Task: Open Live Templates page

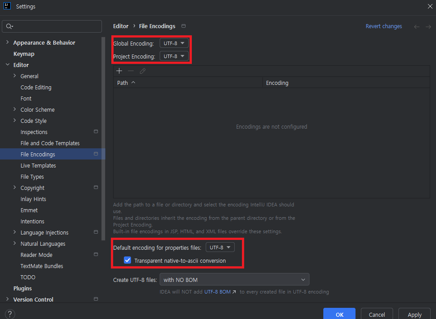Action: point(38,165)
